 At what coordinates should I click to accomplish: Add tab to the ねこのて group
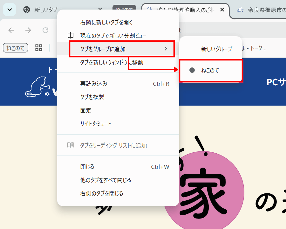211,71
